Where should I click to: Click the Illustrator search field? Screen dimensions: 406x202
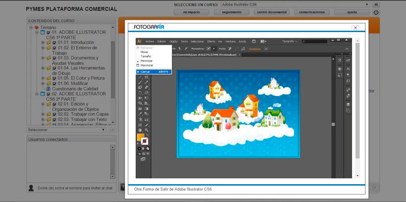[314, 42]
